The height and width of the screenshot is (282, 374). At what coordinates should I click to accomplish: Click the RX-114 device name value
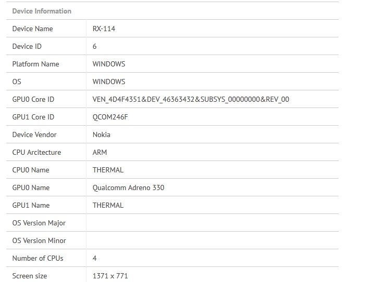tap(104, 29)
